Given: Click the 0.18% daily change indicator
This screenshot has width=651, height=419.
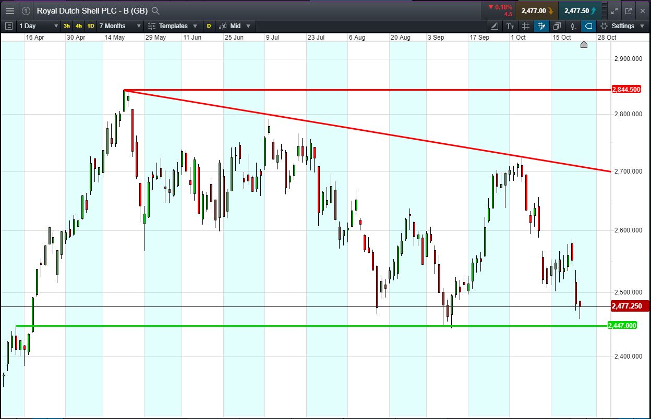Looking at the screenshot, I should pyautogui.click(x=501, y=7).
